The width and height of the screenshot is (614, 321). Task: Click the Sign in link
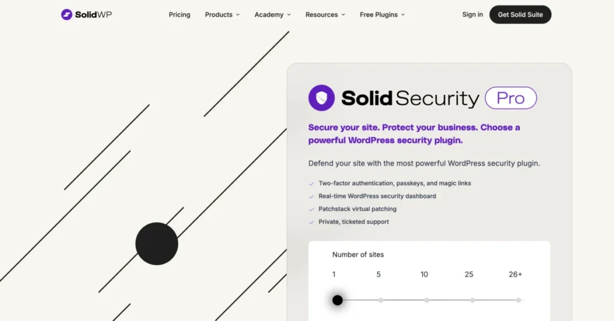(x=472, y=14)
